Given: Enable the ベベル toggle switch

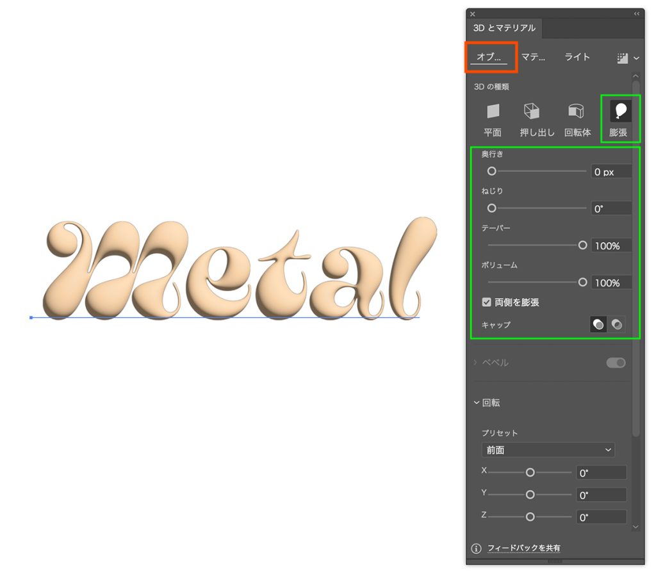Looking at the screenshot, I should (615, 363).
